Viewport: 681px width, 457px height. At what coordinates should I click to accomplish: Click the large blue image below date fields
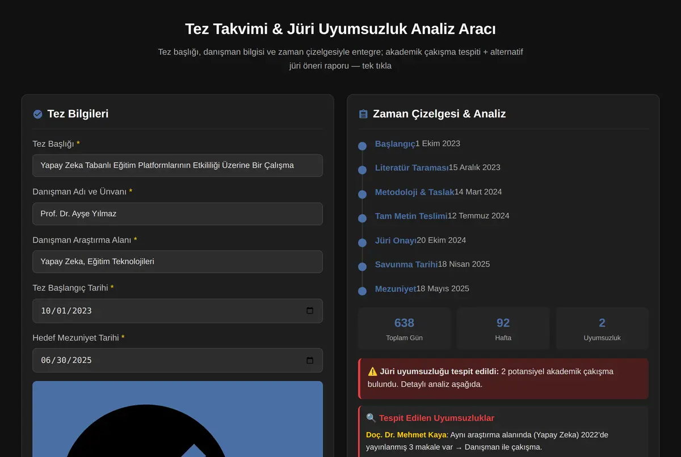click(178, 419)
